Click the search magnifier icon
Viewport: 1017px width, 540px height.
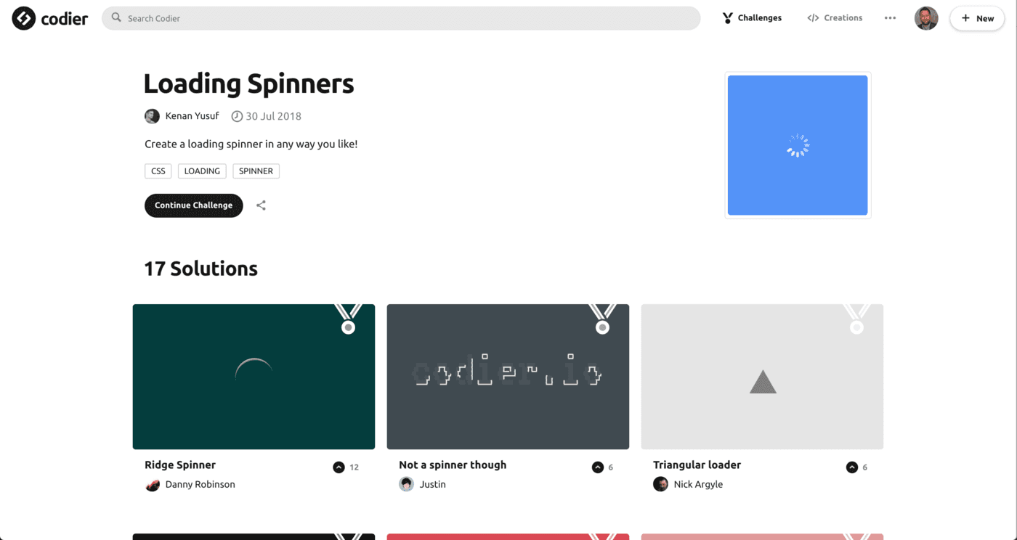pos(116,18)
